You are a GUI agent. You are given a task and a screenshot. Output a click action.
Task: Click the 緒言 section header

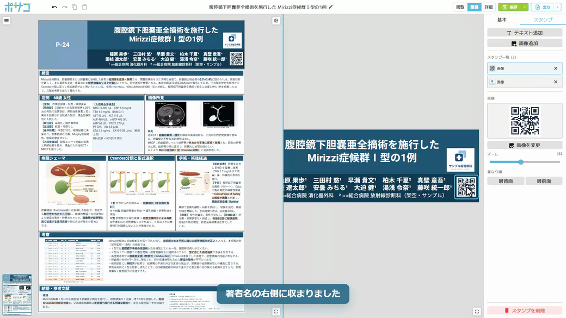(x=141, y=73)
